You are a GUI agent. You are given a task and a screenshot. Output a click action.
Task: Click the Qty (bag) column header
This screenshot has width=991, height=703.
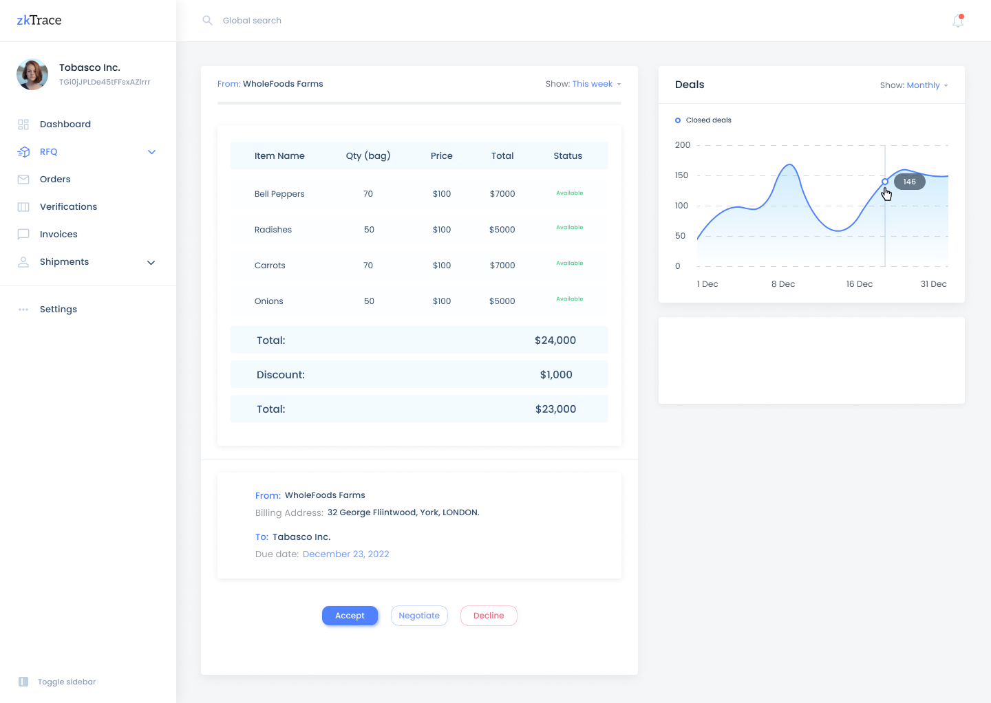point(368,156)
